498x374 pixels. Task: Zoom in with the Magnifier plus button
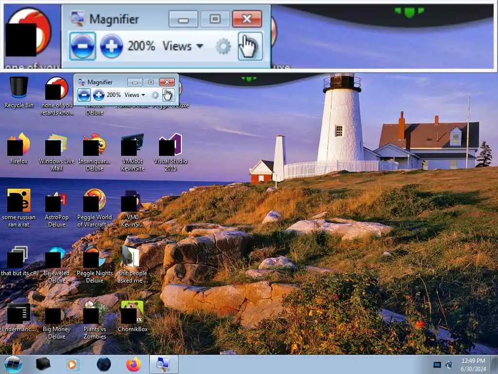[x=98, y=95]
